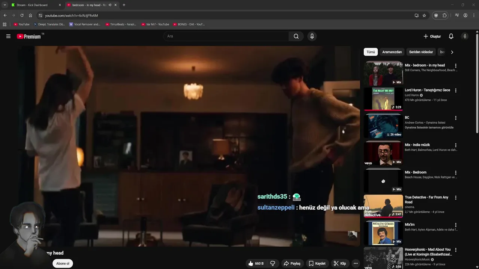Open the browser extensions puzzle icon
This screenshot has width=479, height=269.
tap(445, 15)
